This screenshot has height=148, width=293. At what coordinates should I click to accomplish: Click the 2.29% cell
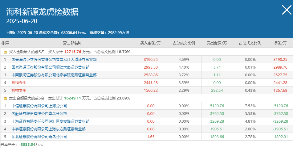coord(184,90)
